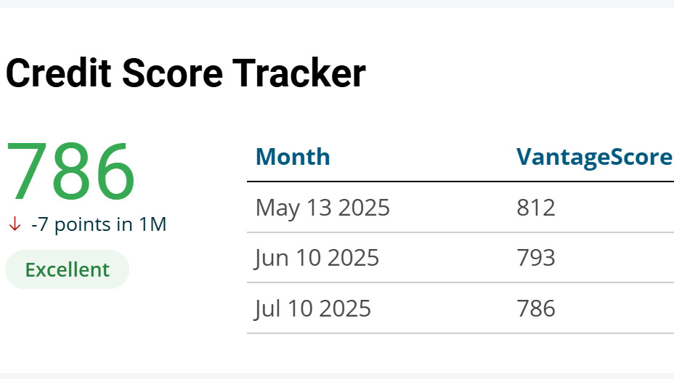Click the word Credit in the heading
Viewport: 674px width, 379px height.
[57, 73]
